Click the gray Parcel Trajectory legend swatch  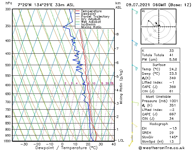point(77,16)
